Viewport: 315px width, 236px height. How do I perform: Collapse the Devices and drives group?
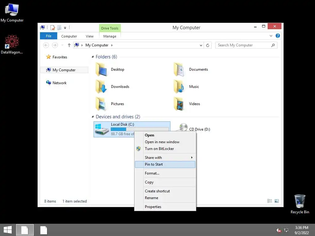[93, 116]
